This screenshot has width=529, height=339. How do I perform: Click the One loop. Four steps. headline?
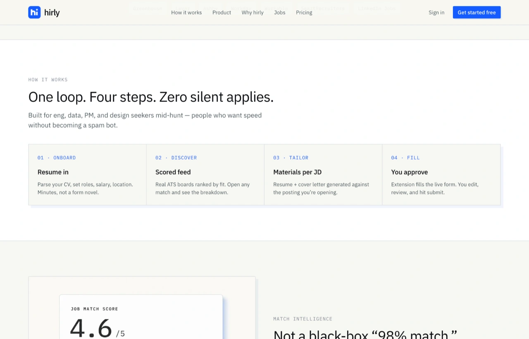pyautogui.click(x=151, y=97)
